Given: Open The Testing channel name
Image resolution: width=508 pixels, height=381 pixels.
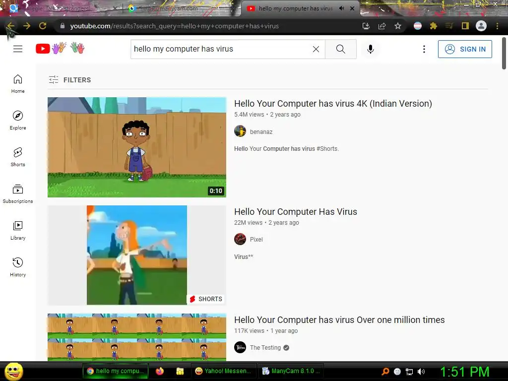Looking at the screenshot, I should (x=265, y=348).
